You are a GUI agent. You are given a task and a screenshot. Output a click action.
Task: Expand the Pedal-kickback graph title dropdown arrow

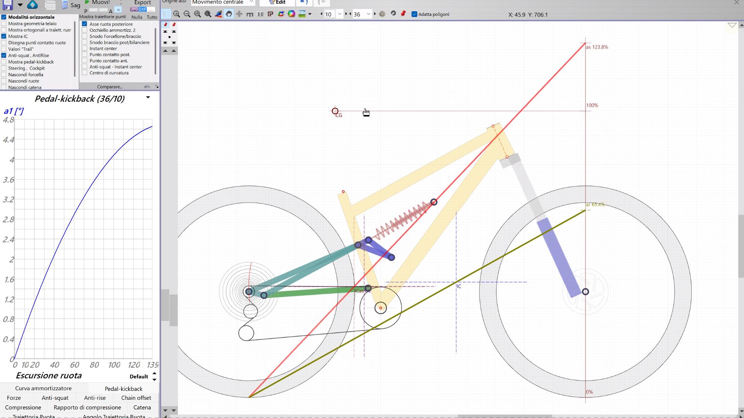148,98
